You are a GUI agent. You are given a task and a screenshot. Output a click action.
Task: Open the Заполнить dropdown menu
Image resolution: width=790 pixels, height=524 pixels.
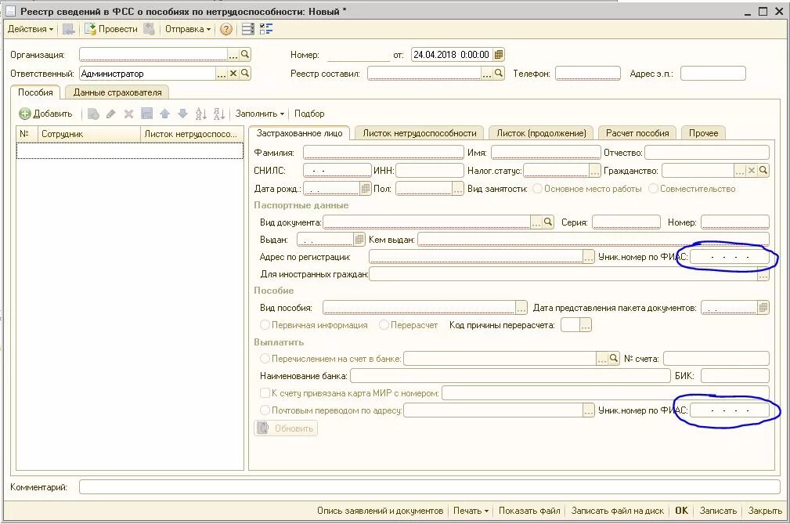[259, 114]
